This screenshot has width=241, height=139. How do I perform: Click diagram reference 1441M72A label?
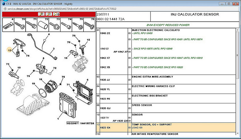[x=87, y=123]
